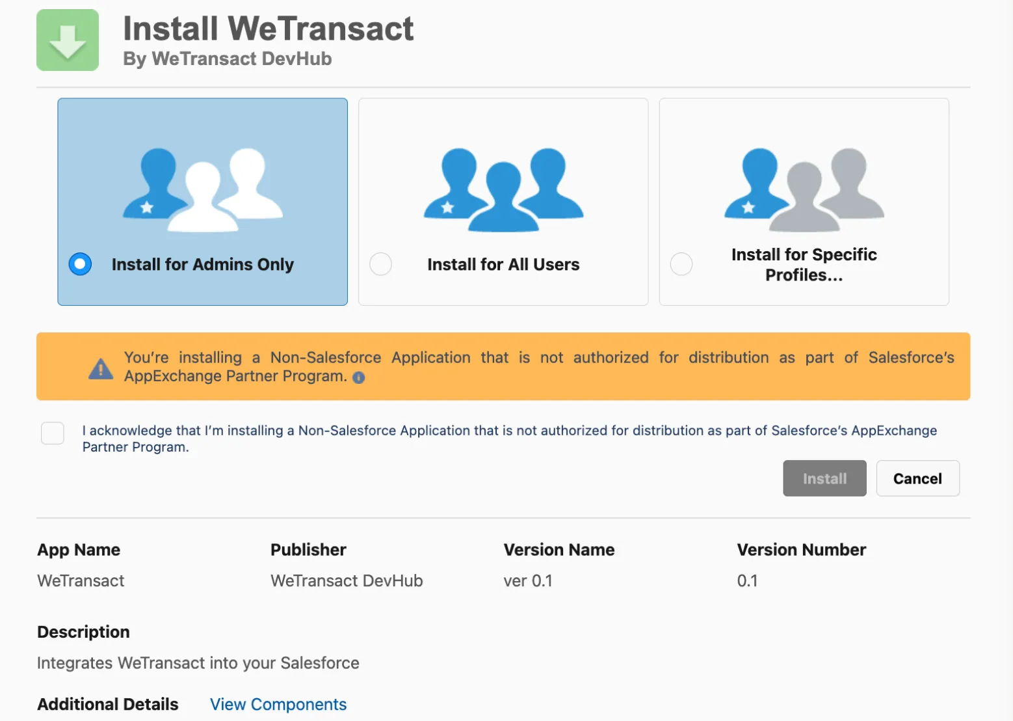Click the All Users group illustration
1013x721 pixels.
tap(503, 190)
